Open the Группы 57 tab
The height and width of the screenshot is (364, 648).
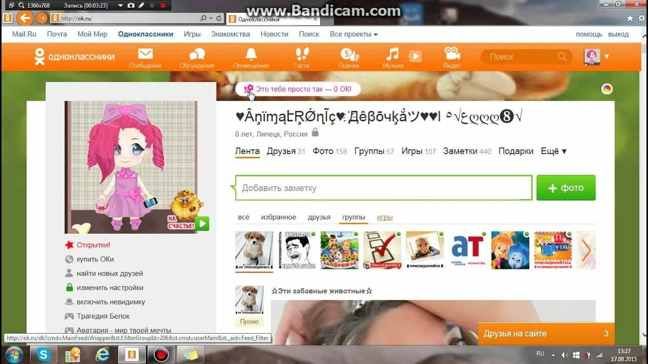point(374,151)
